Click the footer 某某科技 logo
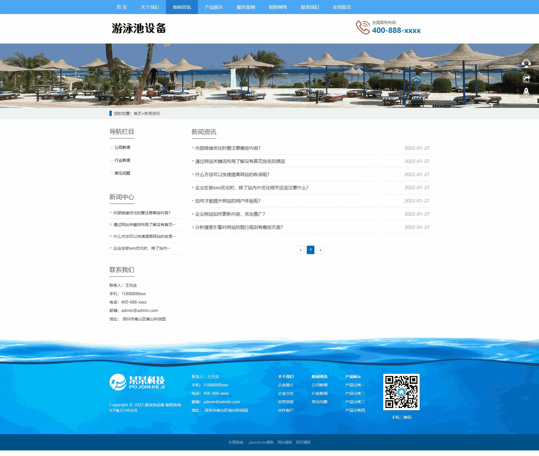Viewport: 539px width, 456px height. pyautogui.click(x=137, y=382)
